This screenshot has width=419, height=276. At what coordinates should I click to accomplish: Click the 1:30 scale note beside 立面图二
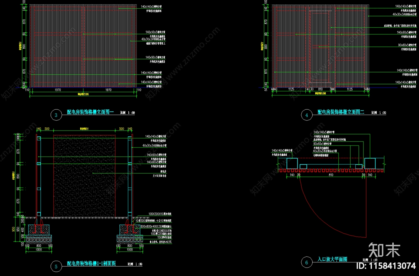point(379,113)
